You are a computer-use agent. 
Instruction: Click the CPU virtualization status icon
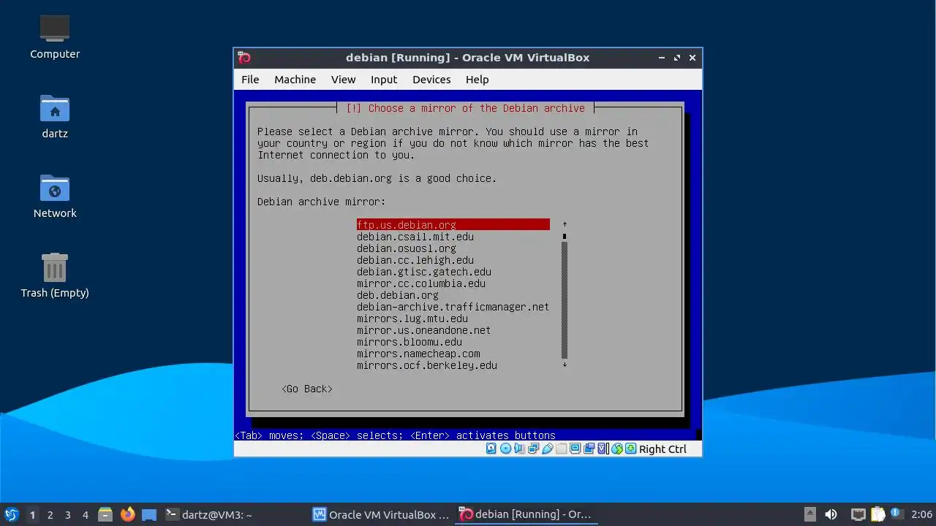tap(603, 449)
